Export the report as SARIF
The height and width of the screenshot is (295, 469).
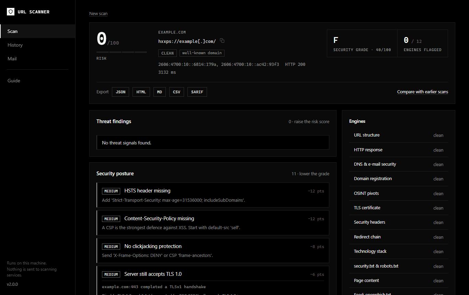click(x=197, y=92)
